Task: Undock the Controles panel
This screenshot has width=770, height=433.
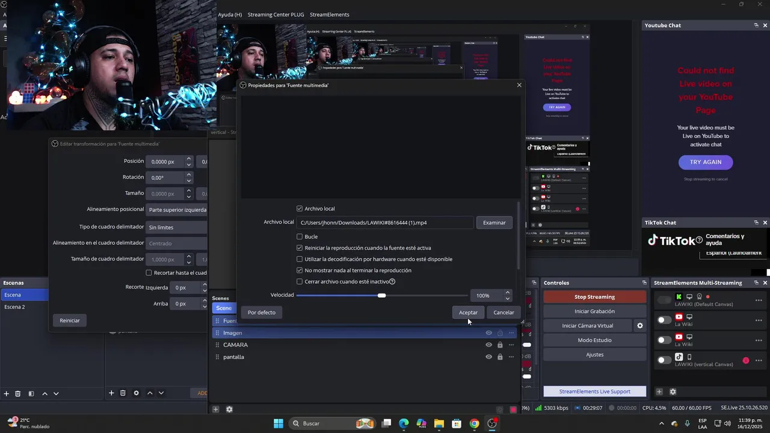Action: pyautogui.click(x=644, y=283)
